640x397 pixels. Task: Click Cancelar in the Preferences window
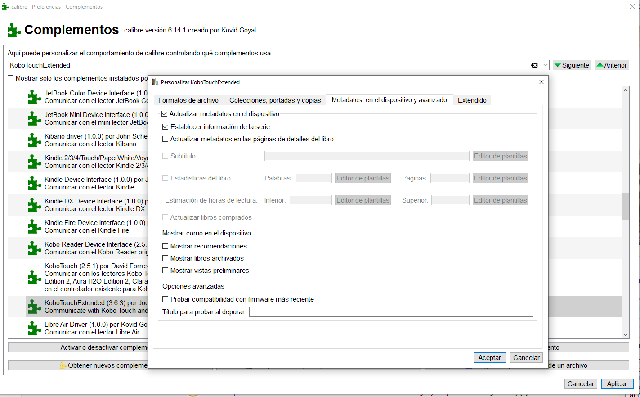(581, 384)
